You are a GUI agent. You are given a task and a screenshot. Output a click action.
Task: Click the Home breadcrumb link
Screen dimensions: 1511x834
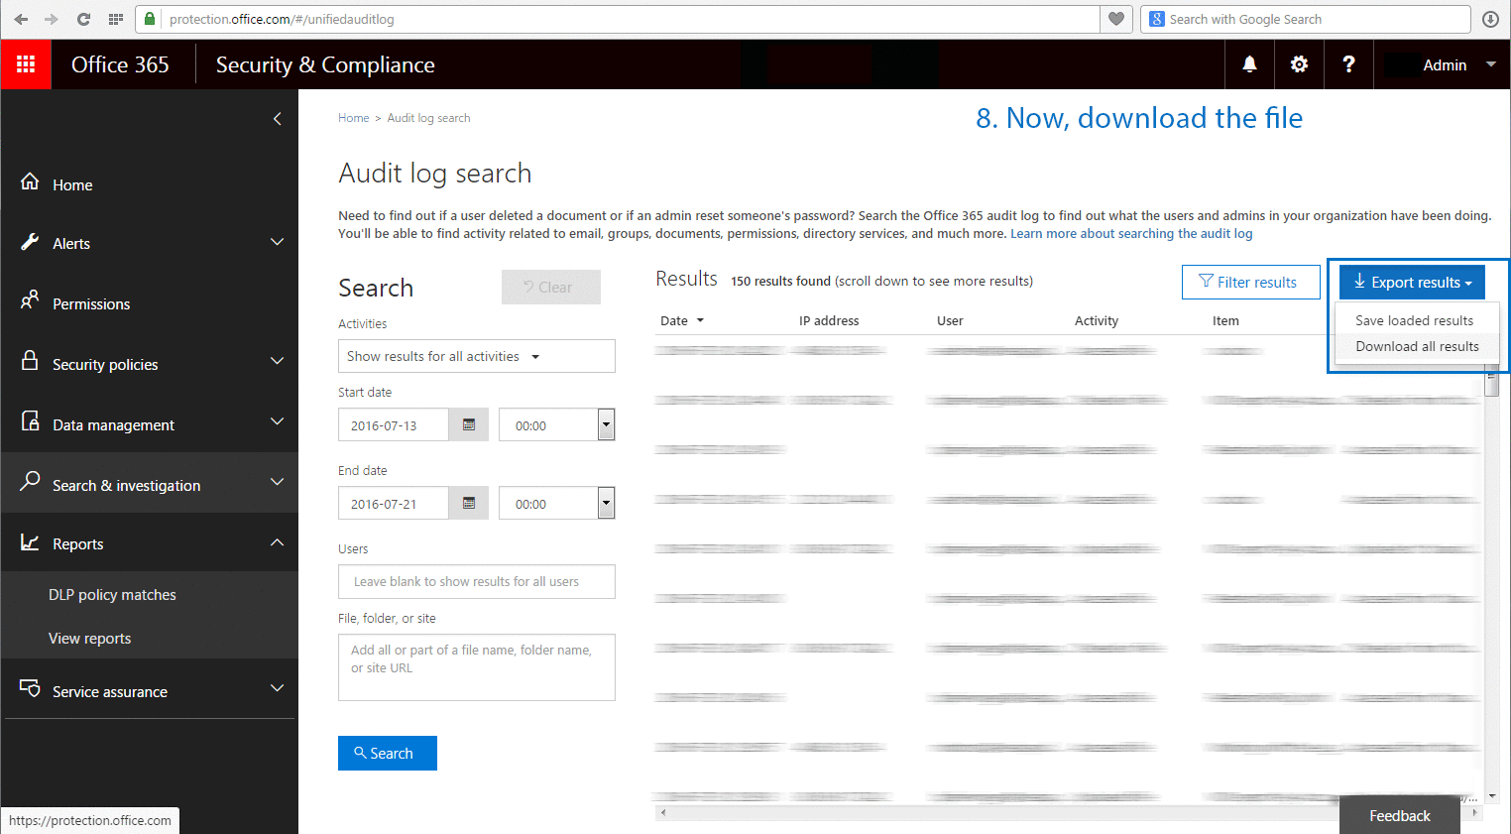click(353, 118)
